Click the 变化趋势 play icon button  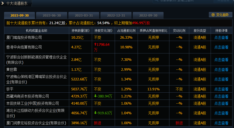(x=221, y=15)
